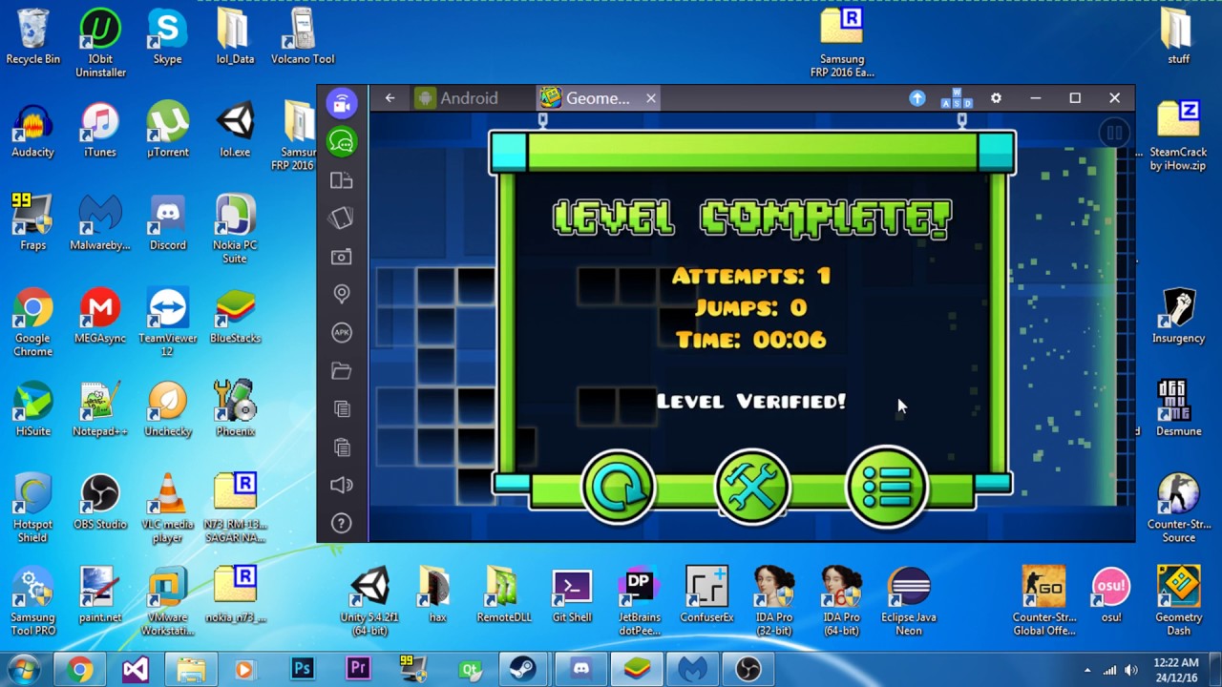Screen dimensions: 1222x687
Task: Select the Audacity desktop shortcut
Action: pyautogui.click(x=33, y=131)
